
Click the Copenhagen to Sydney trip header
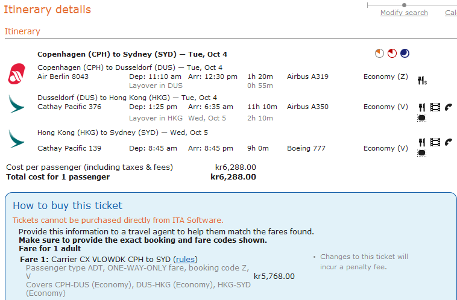pos(132,54)
